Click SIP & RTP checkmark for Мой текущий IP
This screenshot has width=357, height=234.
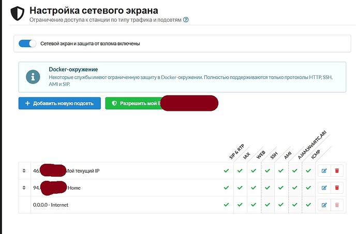pos(226,171)
